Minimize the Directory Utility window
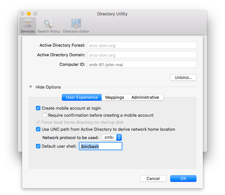225x195 pixels. pyautogui.click(x=29, y=14)
